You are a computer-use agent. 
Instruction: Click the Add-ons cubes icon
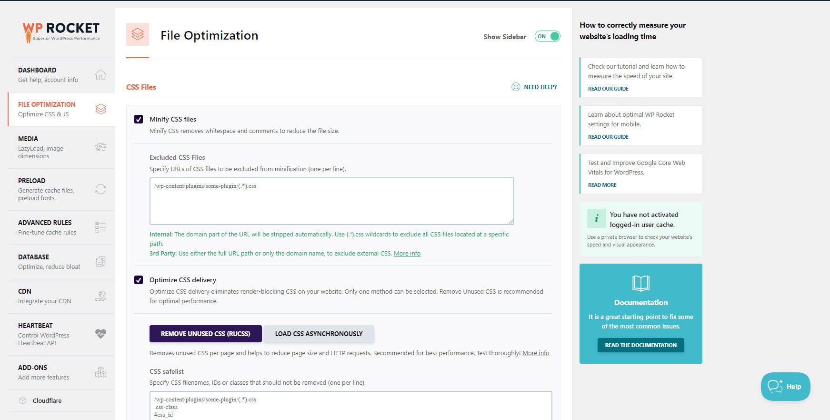[100, 372]
